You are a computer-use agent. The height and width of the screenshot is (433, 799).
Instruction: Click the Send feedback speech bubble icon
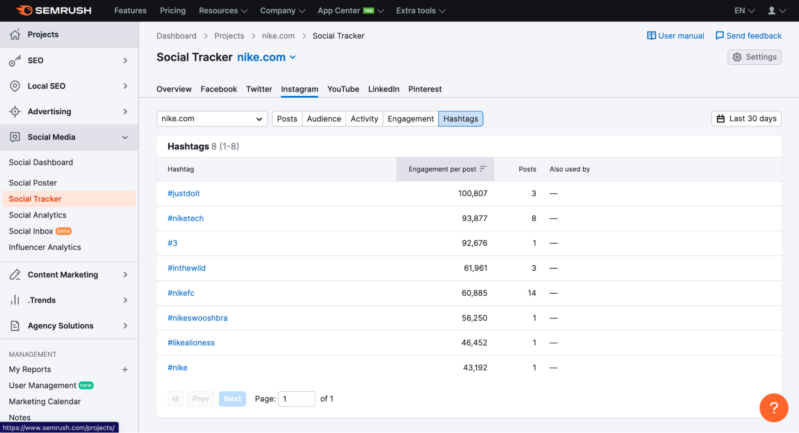click(x=719, y=36)
